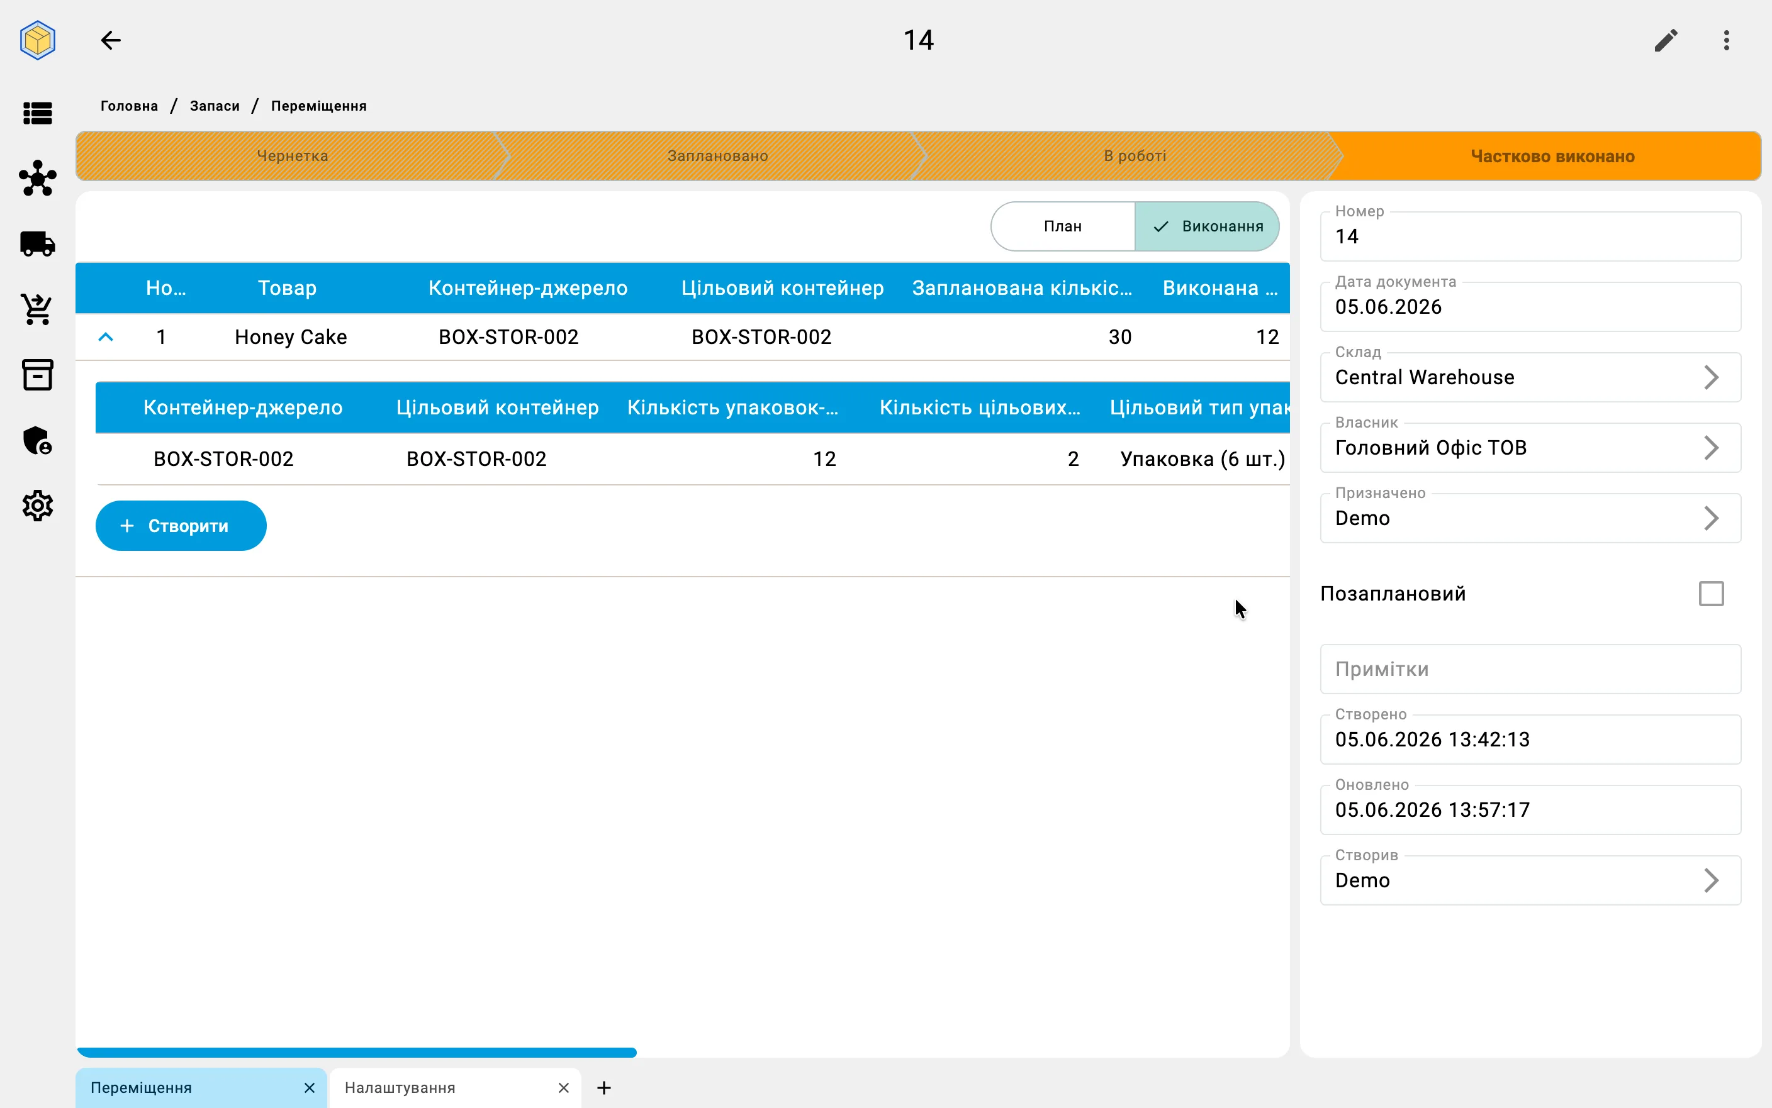Switch to the Налаштування tab
Viewport: 1772px width, 1108px height.
[x=400, y=1087]
